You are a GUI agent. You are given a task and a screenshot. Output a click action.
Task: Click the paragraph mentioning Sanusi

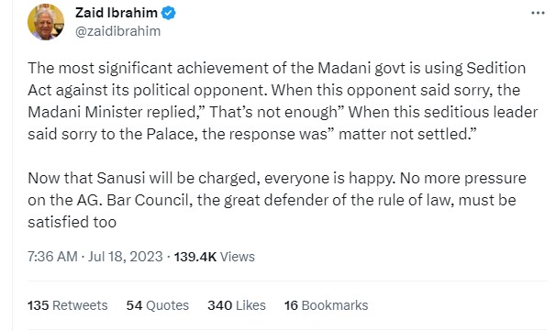click(x=277, y=200)
